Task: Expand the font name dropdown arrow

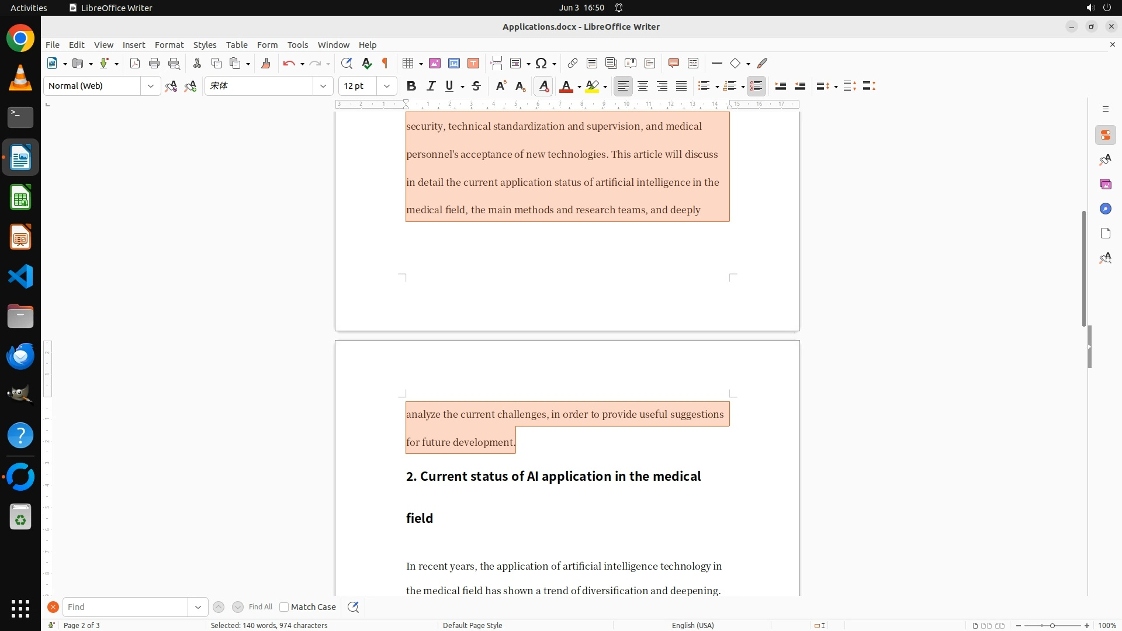Action: tap(323, 86)
